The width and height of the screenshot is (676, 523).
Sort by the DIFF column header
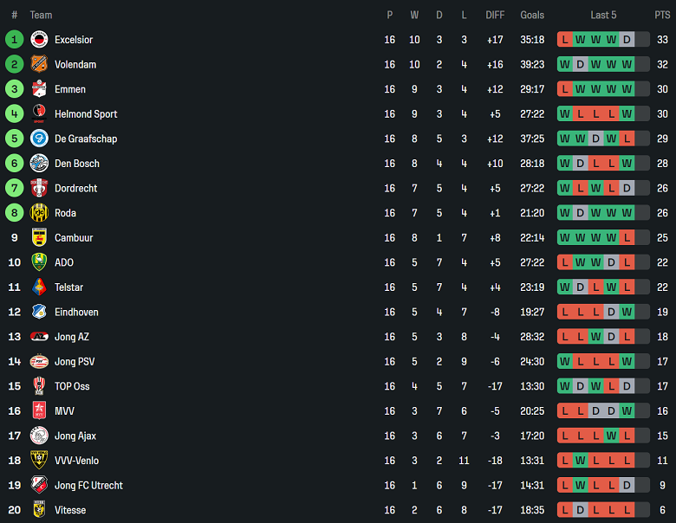[x=495, y=15]
